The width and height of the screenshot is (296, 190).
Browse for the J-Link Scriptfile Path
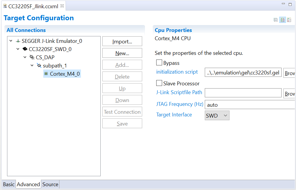289,93
